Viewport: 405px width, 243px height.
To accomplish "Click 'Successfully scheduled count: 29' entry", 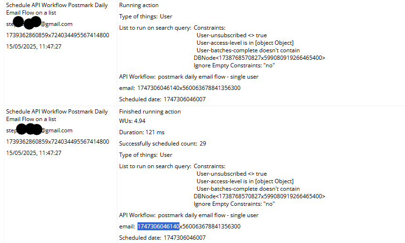I will tap(162, 144).
